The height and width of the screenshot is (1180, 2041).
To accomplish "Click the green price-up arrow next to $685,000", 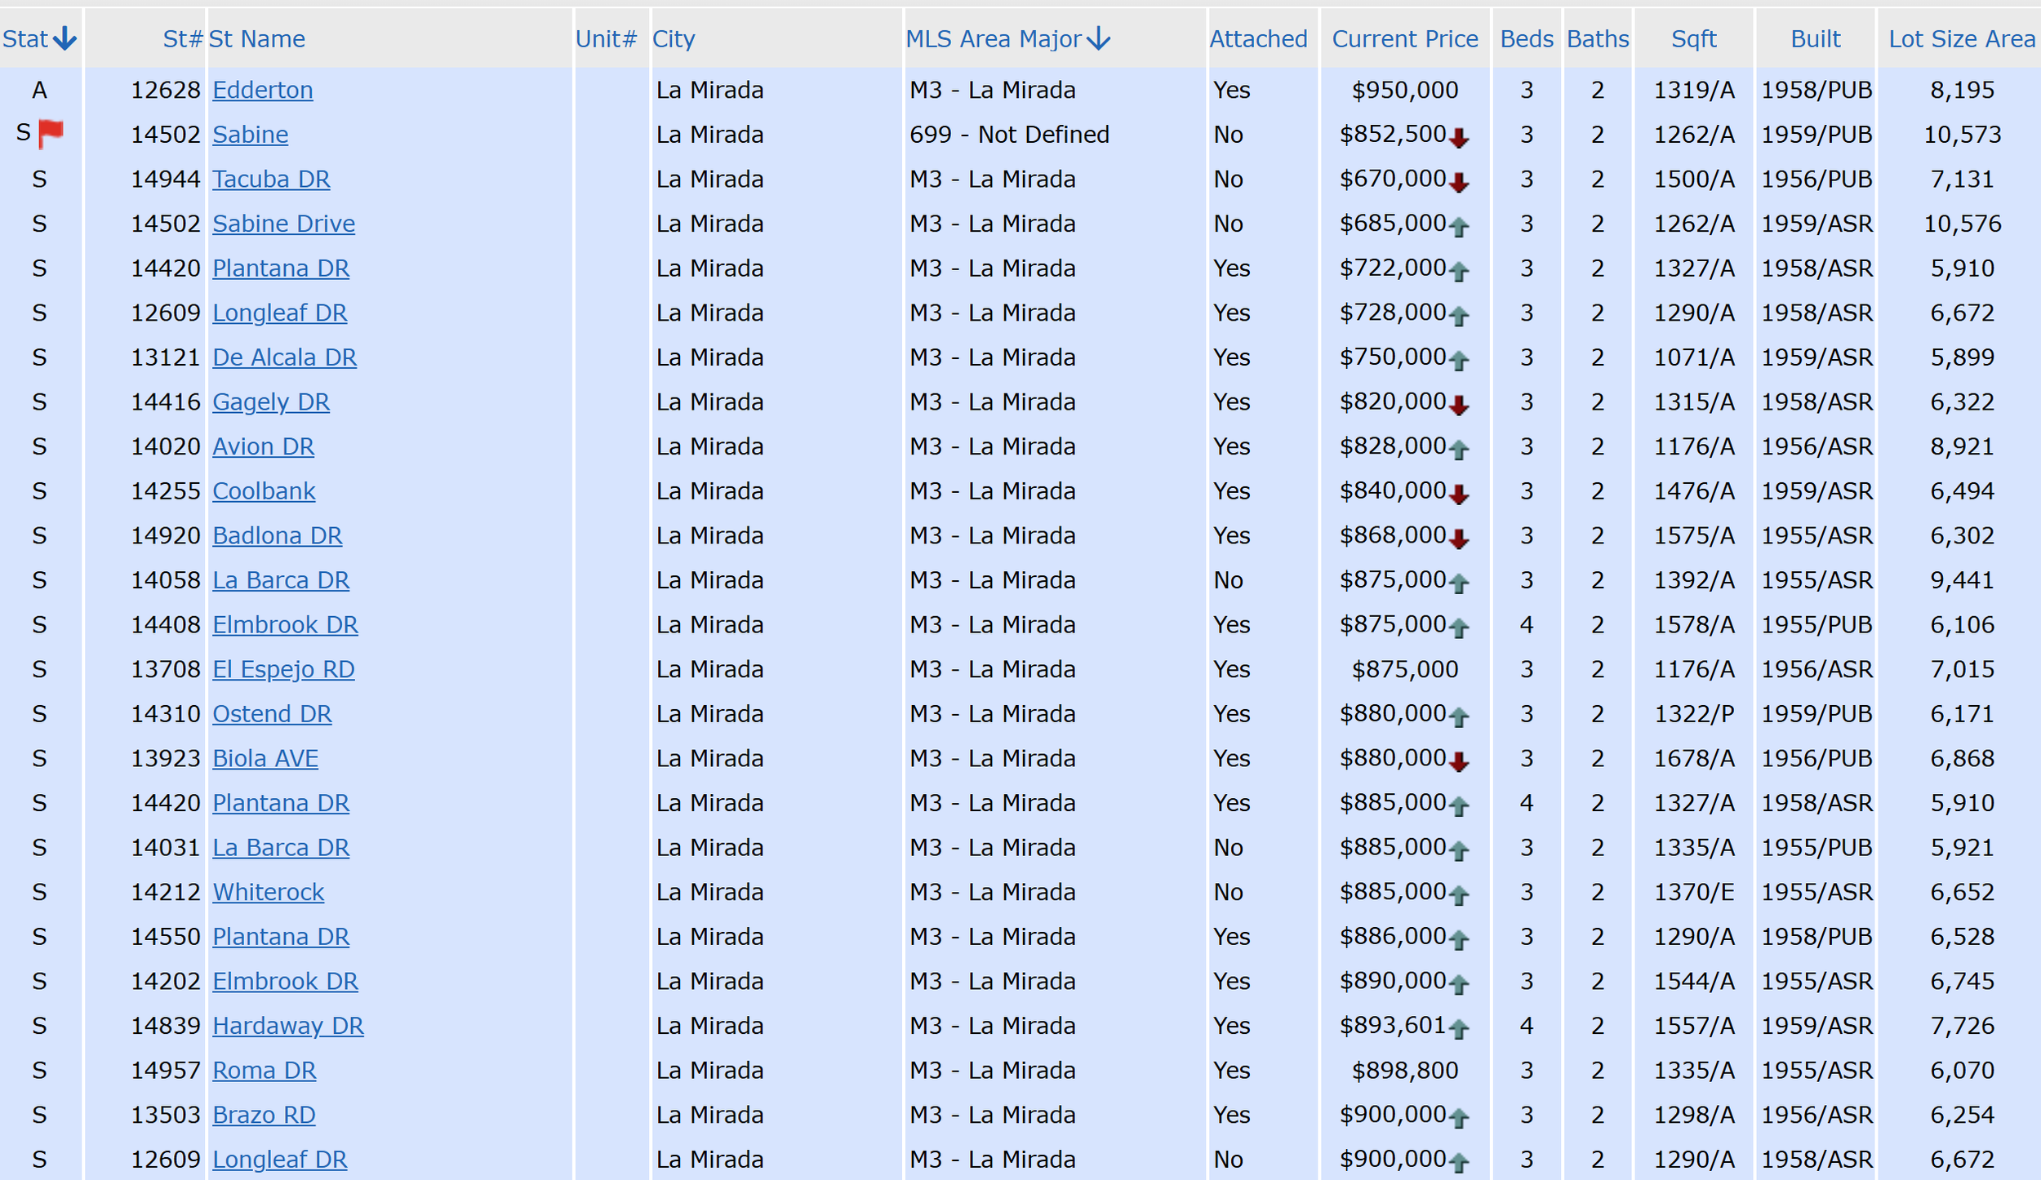I will click(x=1459, y=227).
